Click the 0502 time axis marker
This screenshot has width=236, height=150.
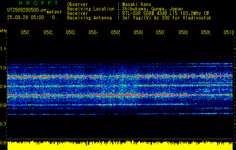pos(48,32)
